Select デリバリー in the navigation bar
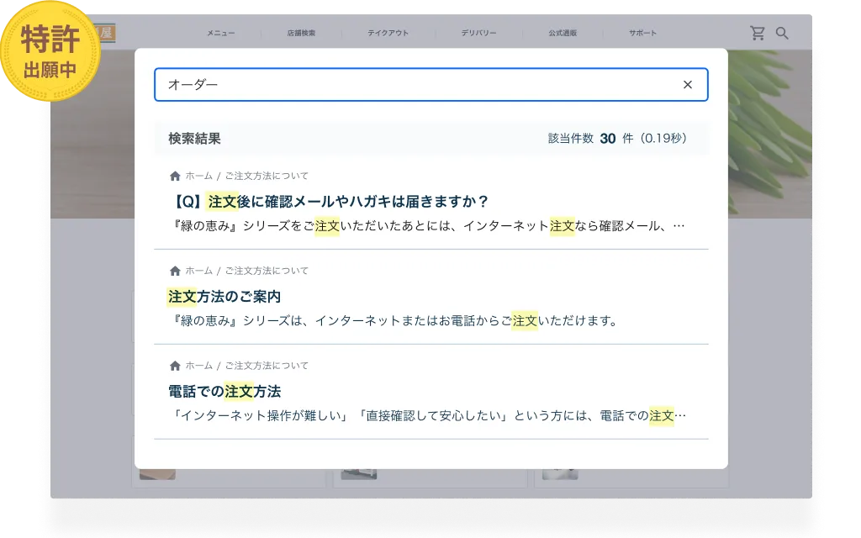 pos(474,33)
